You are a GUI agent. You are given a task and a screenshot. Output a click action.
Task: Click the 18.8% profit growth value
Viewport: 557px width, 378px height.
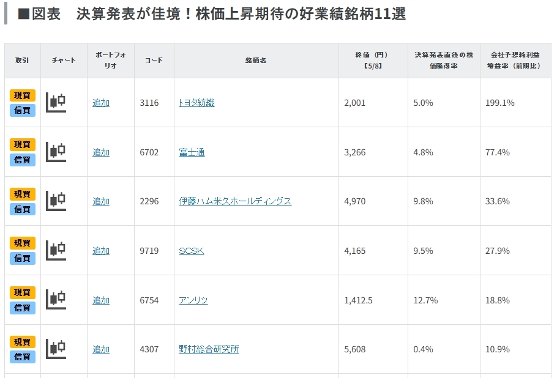click(497, 300)
